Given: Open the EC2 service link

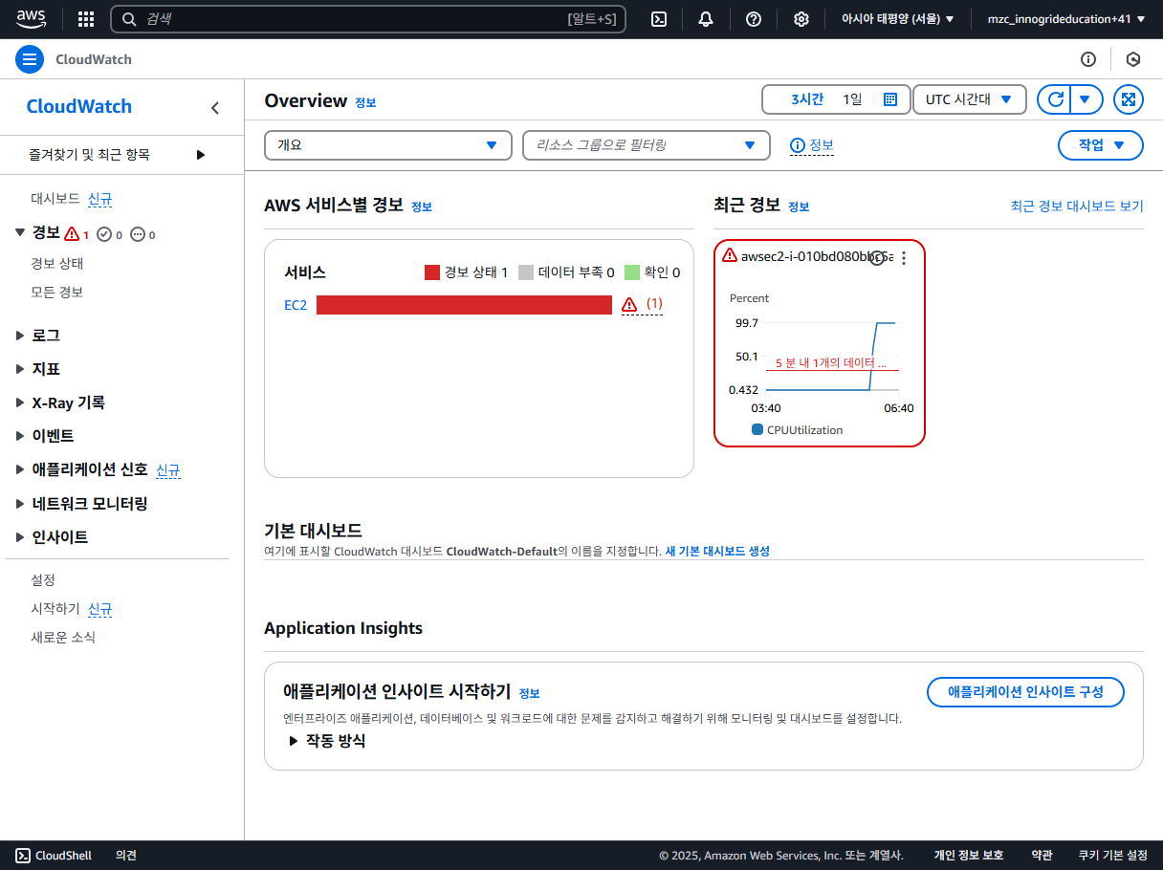Looking at the screenshot, I should tap(296, 305).
